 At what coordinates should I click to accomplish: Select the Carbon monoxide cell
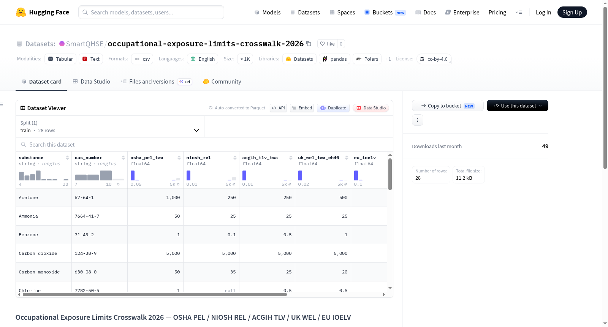[x=44, y=272]
